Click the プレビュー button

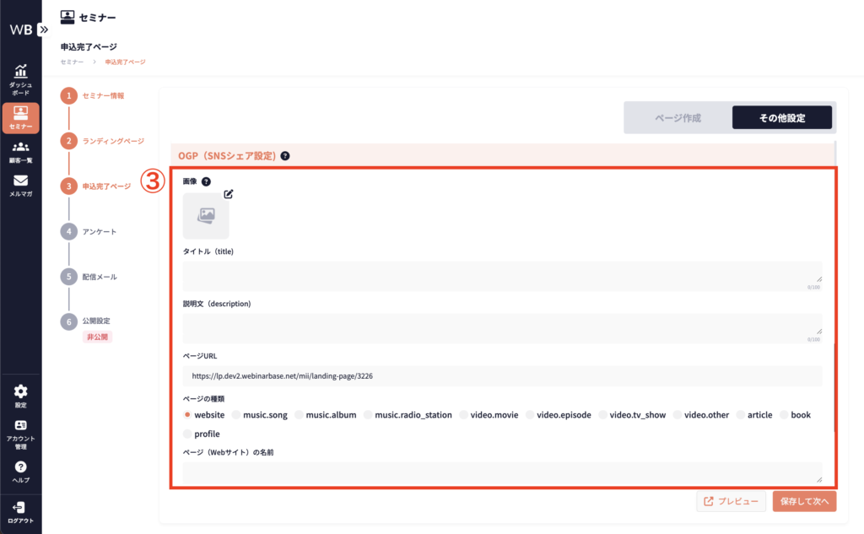pos(732,501)
